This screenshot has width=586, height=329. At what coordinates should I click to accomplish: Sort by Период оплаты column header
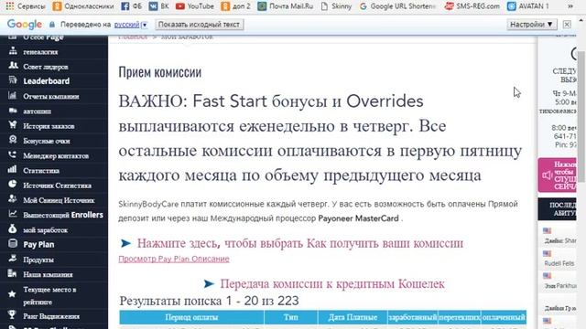click(191, 317)
